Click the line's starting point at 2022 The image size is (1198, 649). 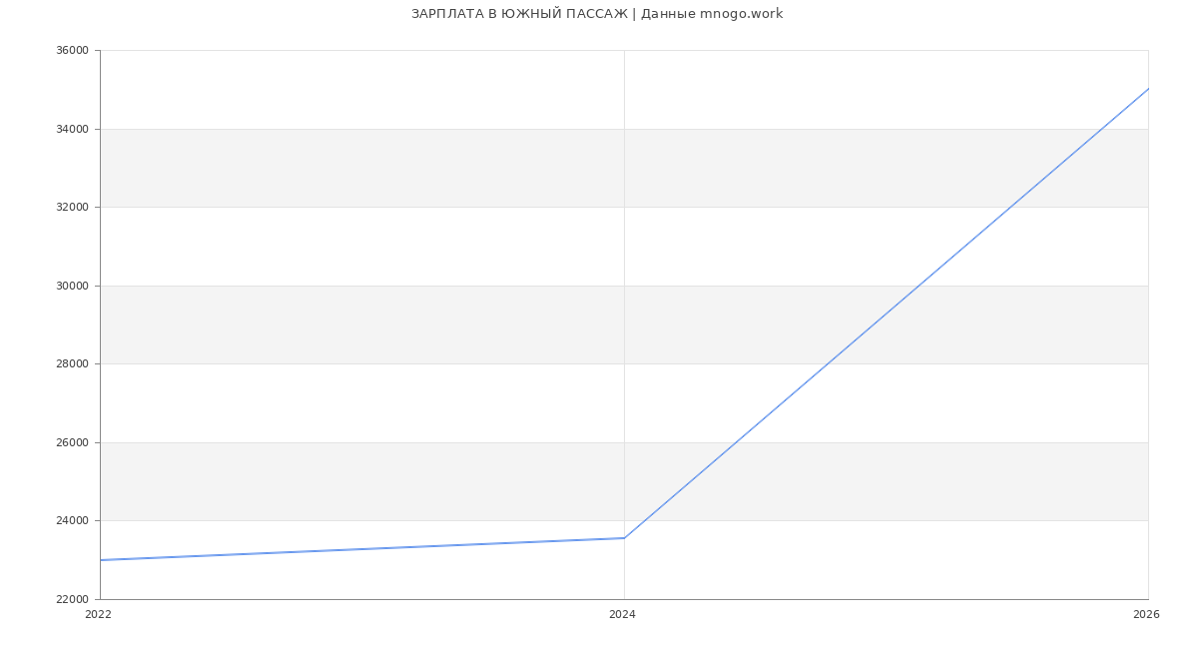(101, 560)
